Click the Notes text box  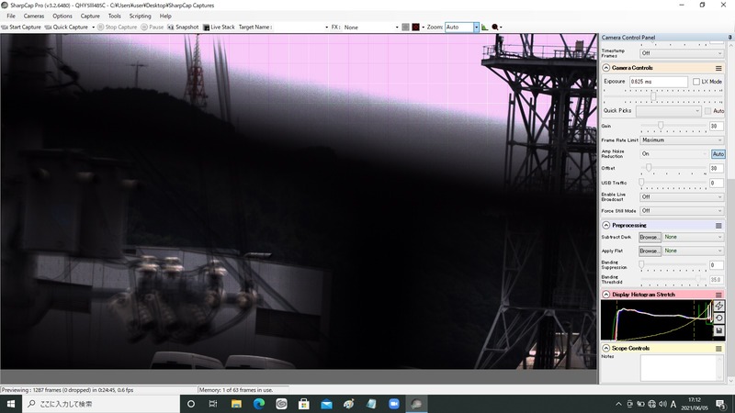pos(682,368)
